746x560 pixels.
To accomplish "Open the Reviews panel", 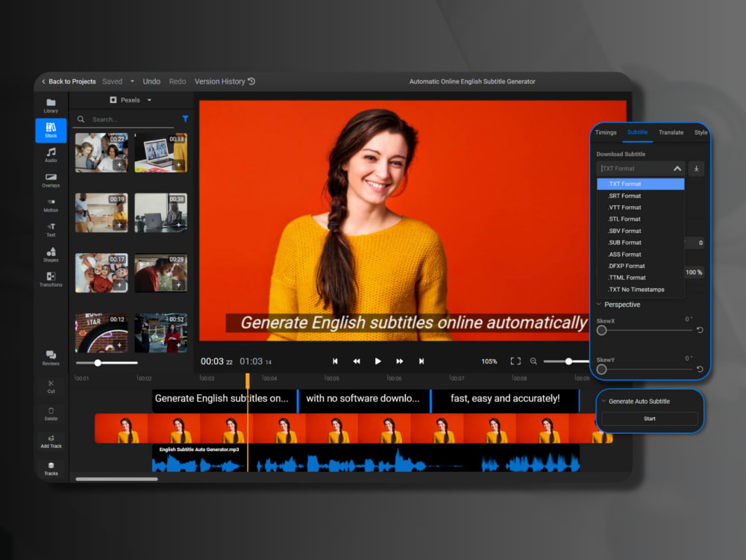I will click(x=51, y=358).
